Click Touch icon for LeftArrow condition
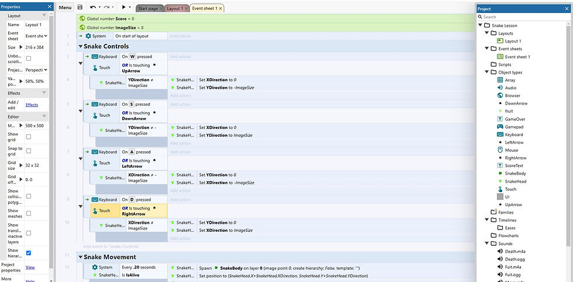Viewport: 573px width, 282px height. [95, 163]
